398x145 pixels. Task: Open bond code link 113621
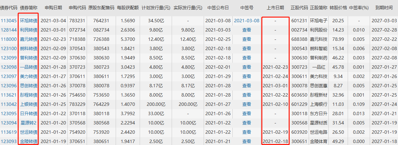pos(9,95)
